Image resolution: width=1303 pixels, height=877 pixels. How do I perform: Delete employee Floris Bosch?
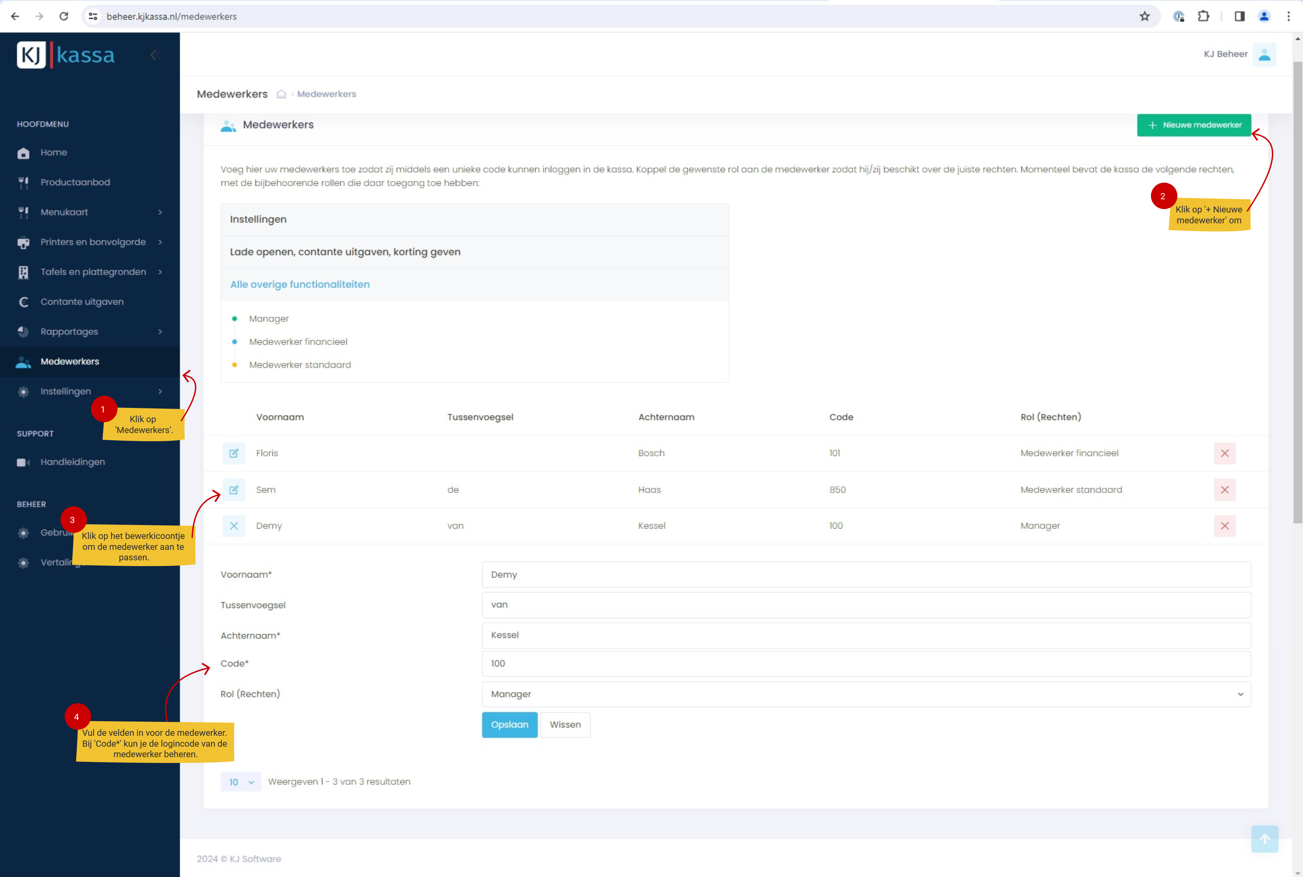1224,453
